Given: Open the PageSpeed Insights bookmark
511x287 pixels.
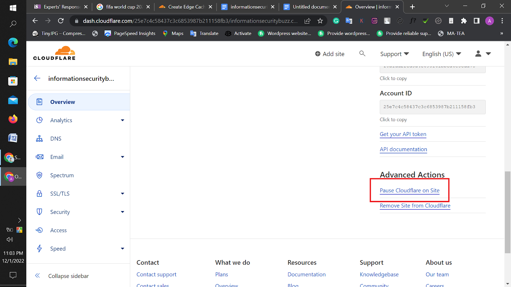Looking at the screenshot, I should point(130,33).
